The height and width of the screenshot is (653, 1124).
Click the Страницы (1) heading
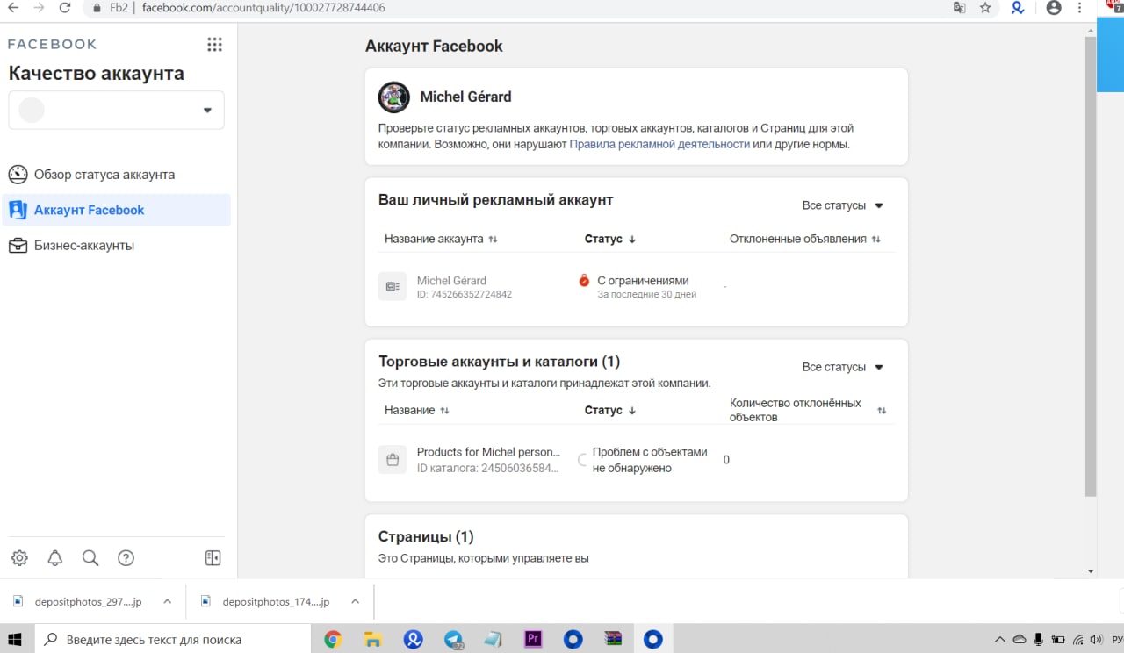(426, 536)
